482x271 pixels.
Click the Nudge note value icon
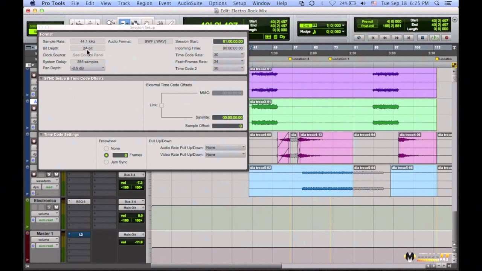[314, 32]
